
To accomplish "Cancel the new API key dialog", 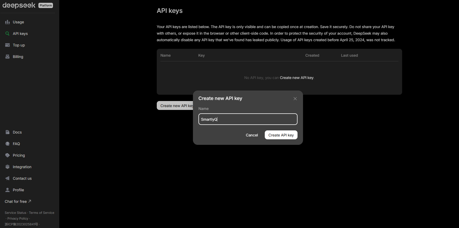I will click(252, 135).
